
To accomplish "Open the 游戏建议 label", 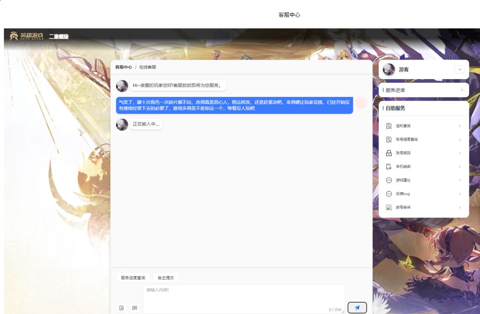I will 403,180.
